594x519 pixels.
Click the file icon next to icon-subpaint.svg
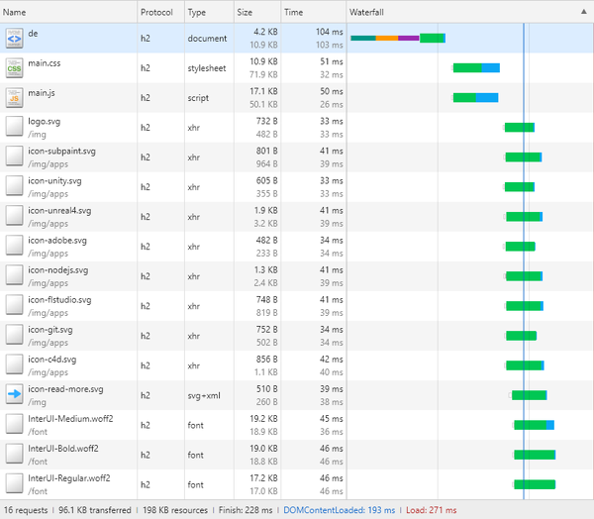[14, 156]
